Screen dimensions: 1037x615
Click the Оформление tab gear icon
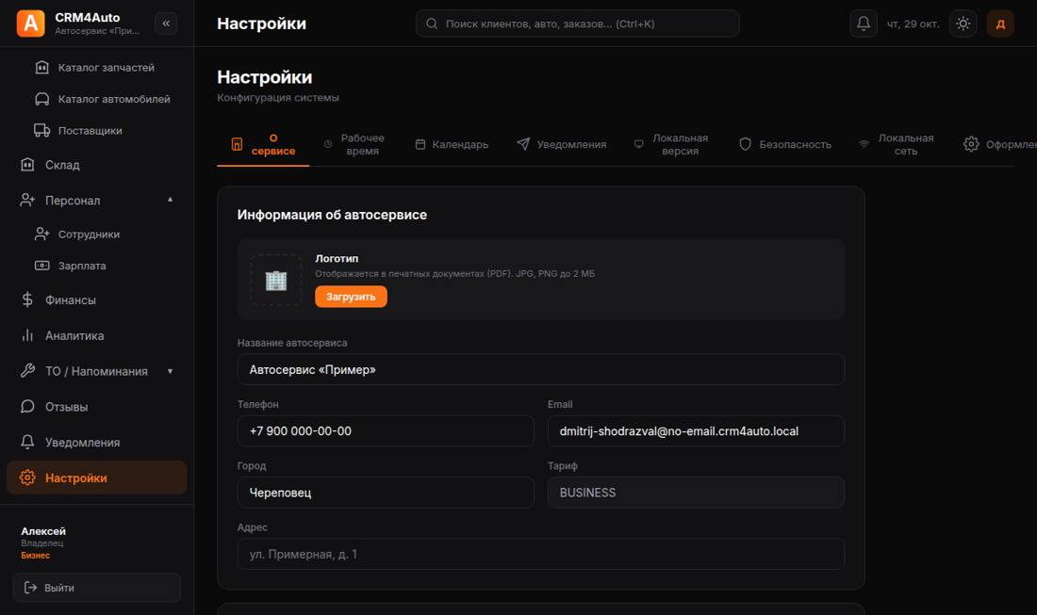[970, 144]
